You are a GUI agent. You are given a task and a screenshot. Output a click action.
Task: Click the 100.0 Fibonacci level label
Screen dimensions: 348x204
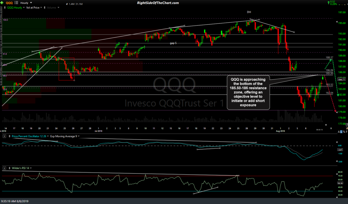[x=5, y=20]
